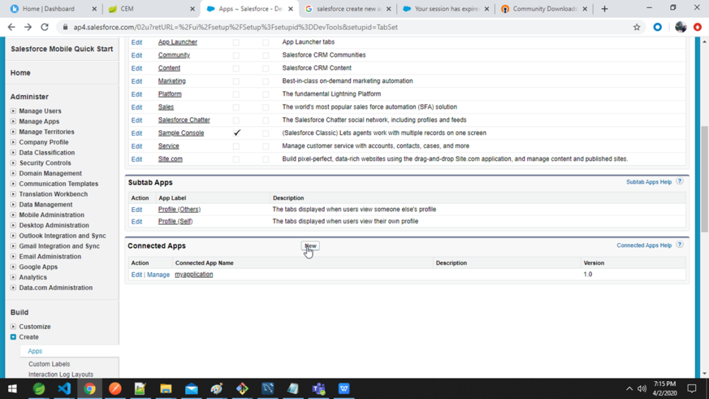Click the blue circle extension icon
This screenshot has width=709, height=399.
(x=658, y=27)
